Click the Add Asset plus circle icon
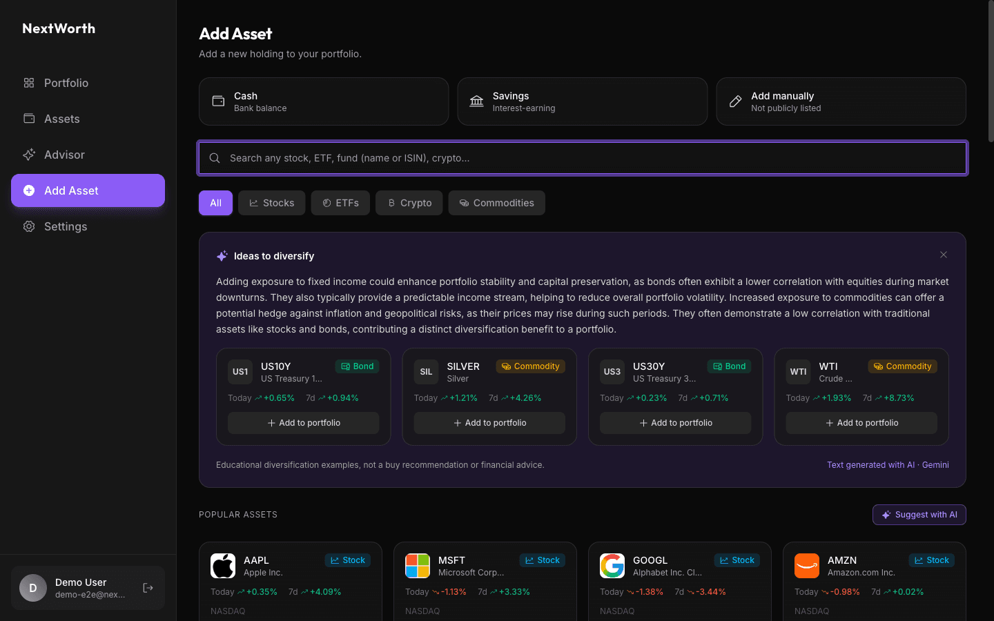The image size is (994, 621). 29,190
